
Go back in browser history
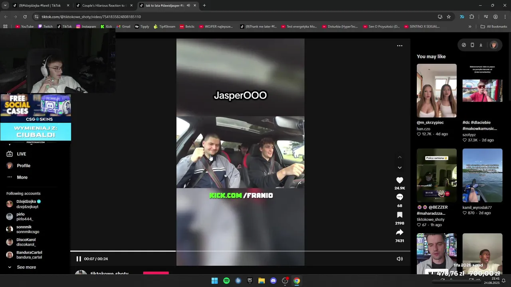pyautogui.click(x=6, y=17)
